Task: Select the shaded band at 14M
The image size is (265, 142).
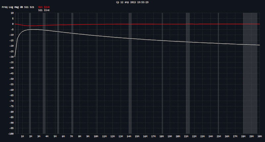Action: 130,73
